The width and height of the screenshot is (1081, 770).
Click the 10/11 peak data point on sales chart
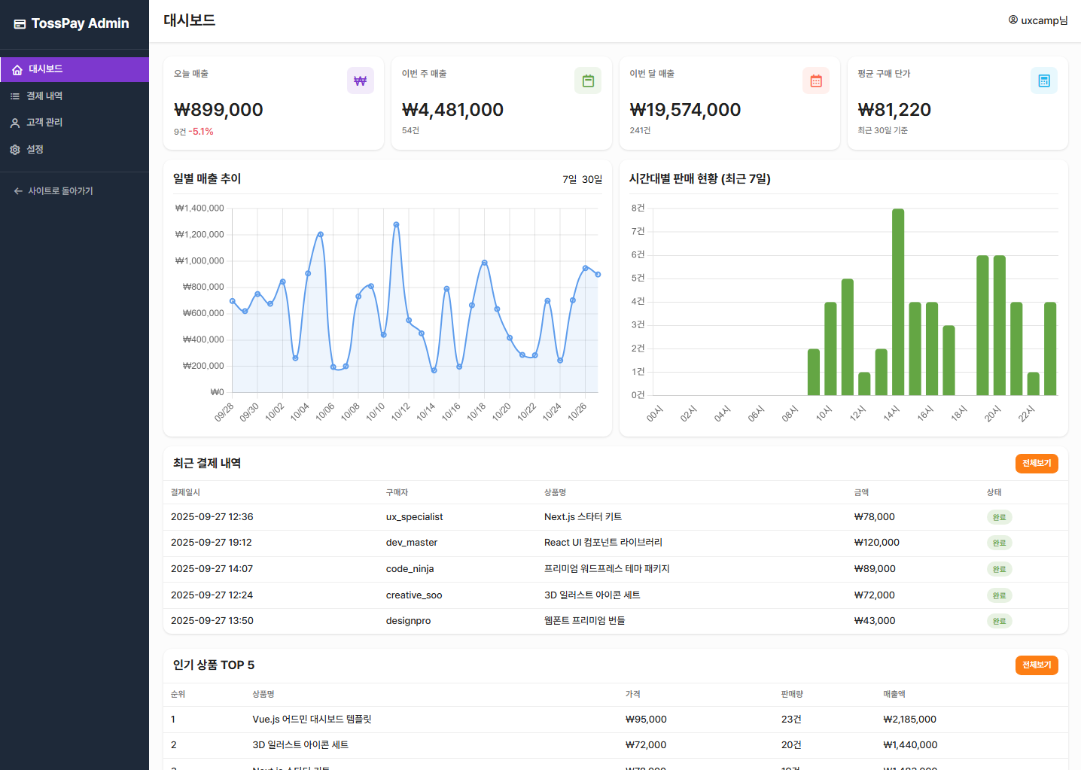[396, 224]
